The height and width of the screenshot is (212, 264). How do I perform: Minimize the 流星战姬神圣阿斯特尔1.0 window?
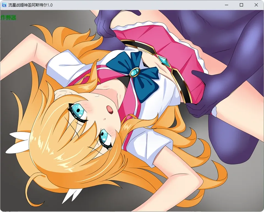(x=226, y=5)
